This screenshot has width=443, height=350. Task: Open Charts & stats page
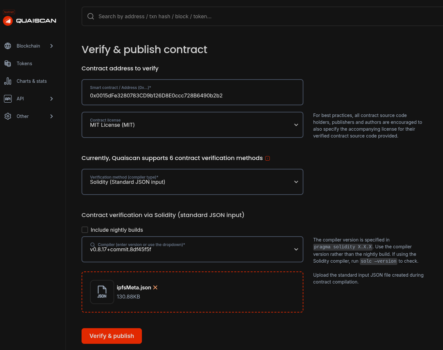click(32, 81)
